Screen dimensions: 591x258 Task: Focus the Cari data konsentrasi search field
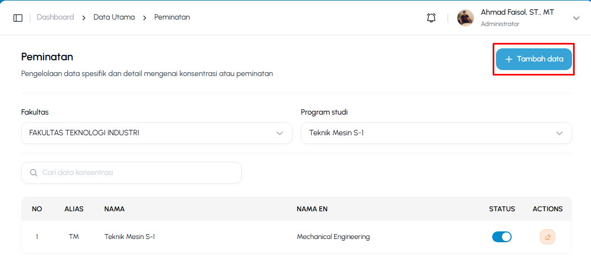point(131,173)
